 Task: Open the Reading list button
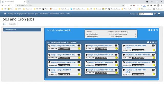(x=158, y=9)
